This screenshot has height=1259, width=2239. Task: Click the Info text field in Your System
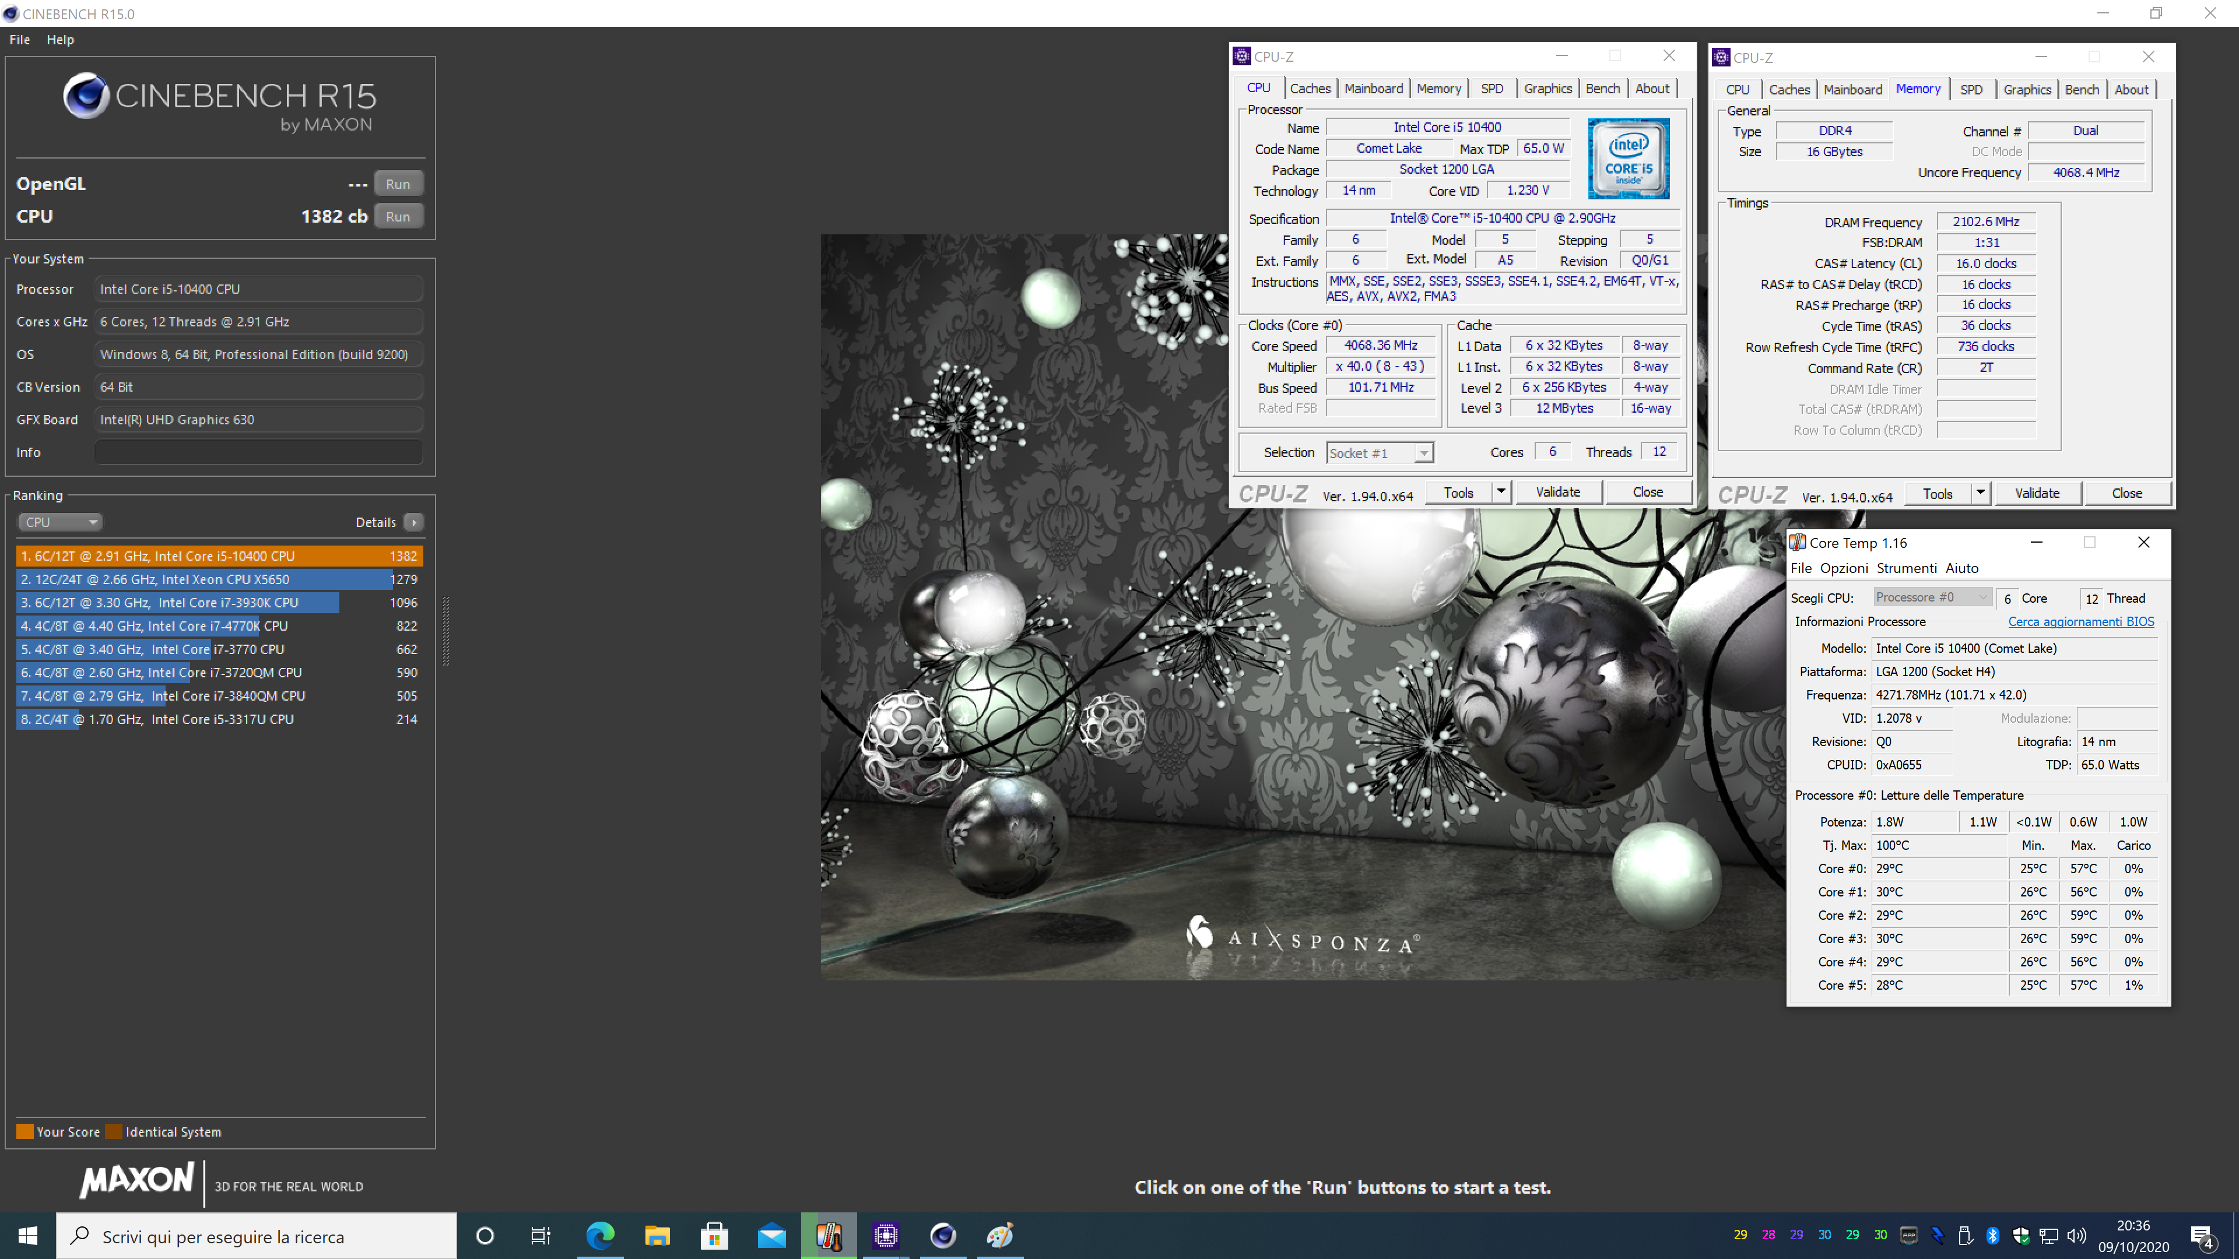258,452
